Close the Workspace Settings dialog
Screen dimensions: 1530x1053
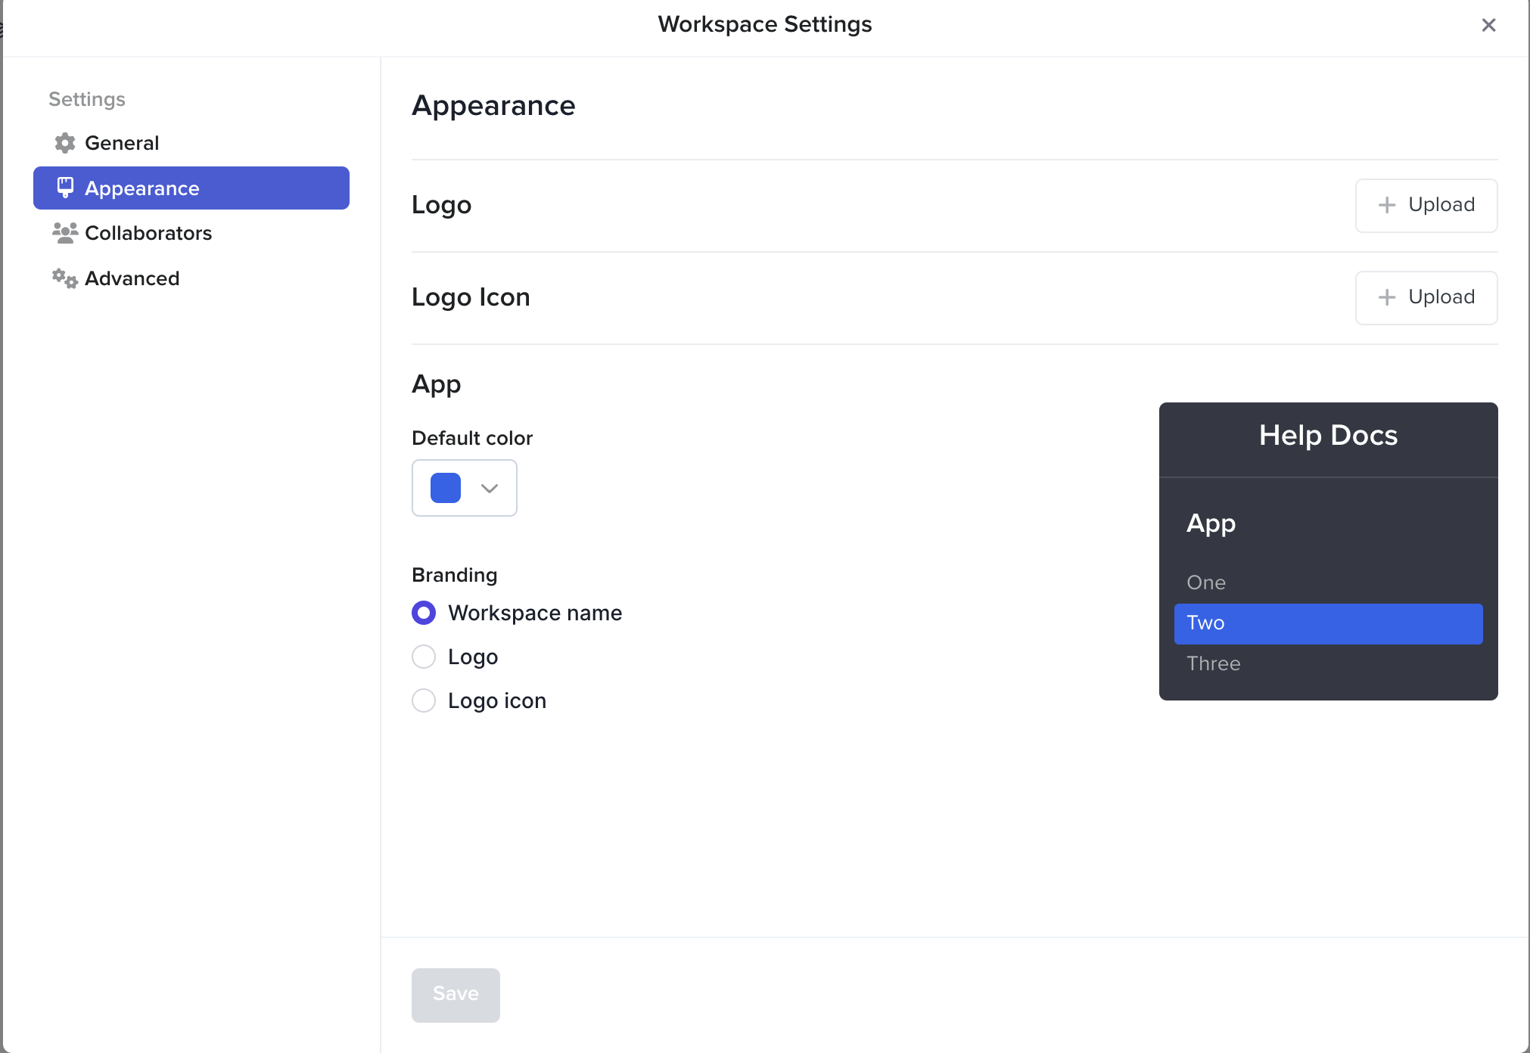1488,25
